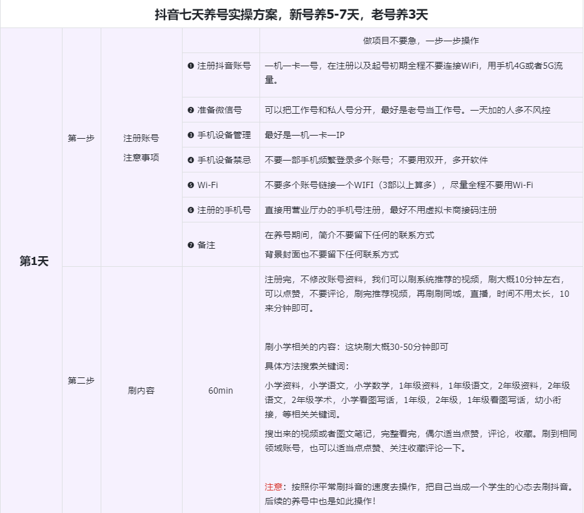Click the 注册账号 text
584x513 pixels.
(x=141, y=139)
